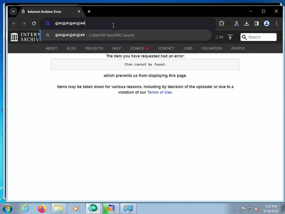
Task: Select the CollabVM SearXNG Search suggestion
Action: tap(126, 35)
